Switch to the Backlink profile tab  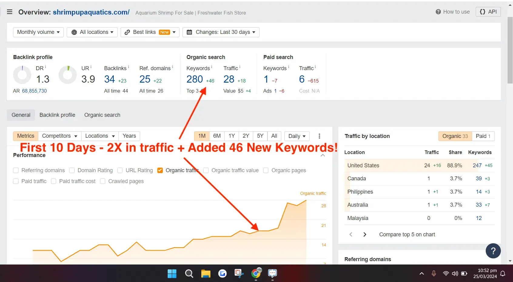tap(57, 115)
